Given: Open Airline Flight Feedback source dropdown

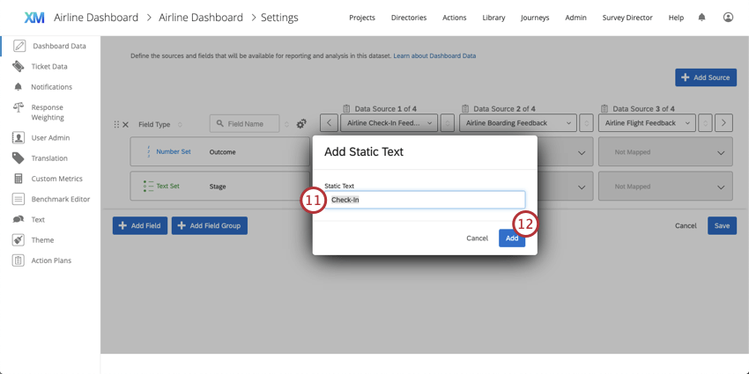Looking at the screenshot, I should (x=648, y=123).
